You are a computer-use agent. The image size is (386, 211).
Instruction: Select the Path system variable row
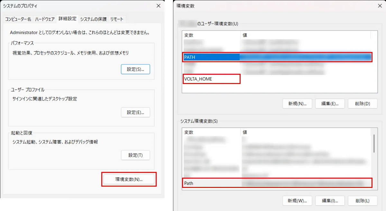tap(277, 183)
